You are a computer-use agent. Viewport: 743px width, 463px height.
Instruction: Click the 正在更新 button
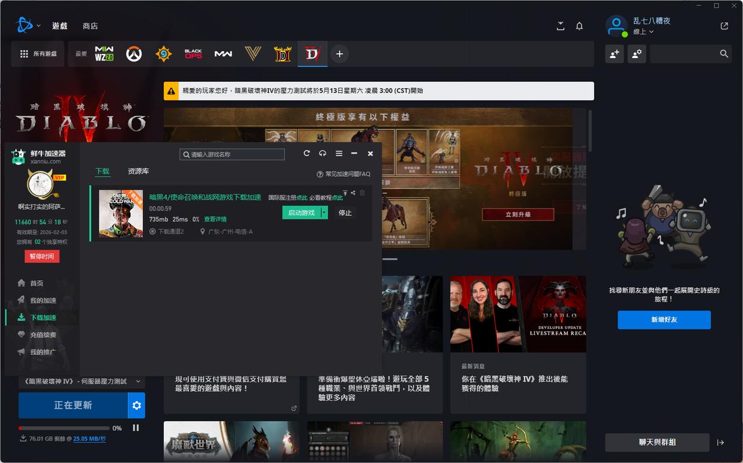(x=73, y=406)
